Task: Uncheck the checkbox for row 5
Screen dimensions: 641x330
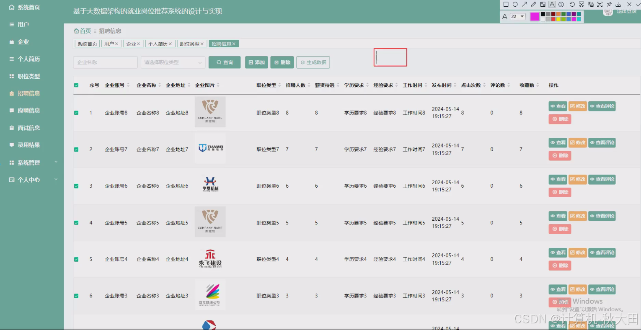Action: pos(76,259)
